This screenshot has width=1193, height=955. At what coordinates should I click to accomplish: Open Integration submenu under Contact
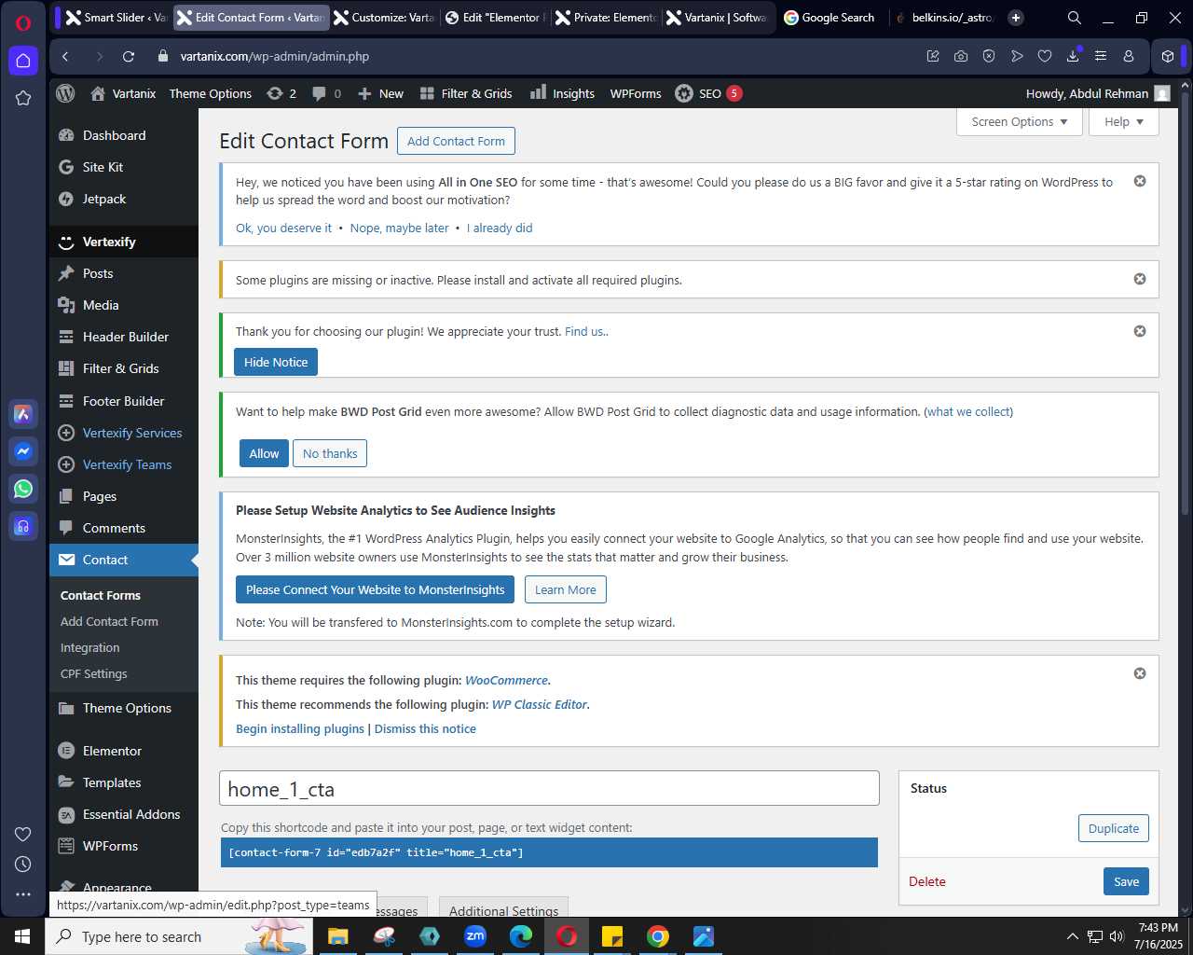[89, 647]
